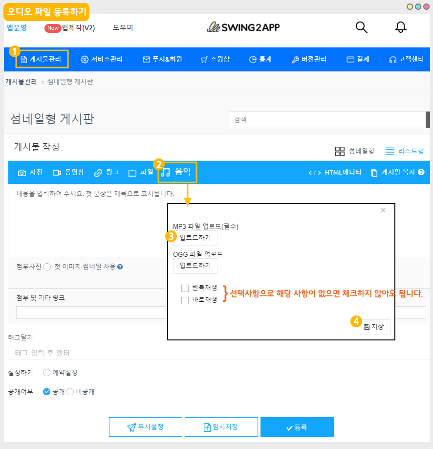Click the blue 등록 submit button

click(x=297, y=427)
